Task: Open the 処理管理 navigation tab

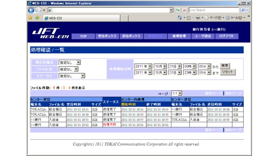Action: pos(179,36)
